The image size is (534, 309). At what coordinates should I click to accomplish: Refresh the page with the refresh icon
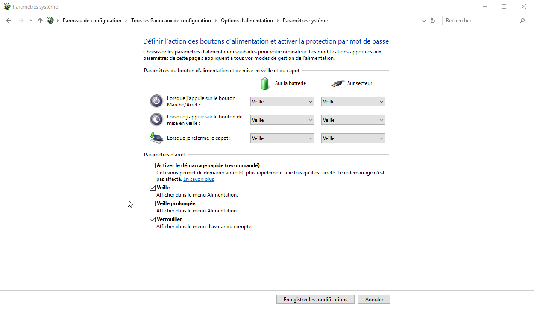(x=433, y=21)
